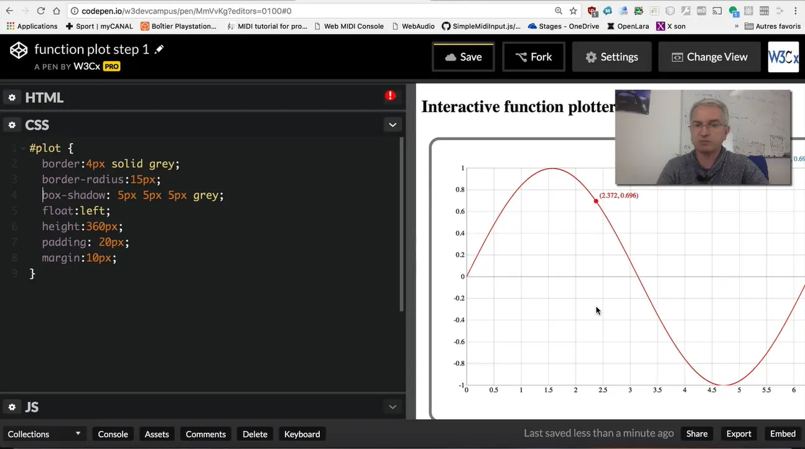This screenshot has height=449, width=805.
Task: Open Stages - OneDrive bookmark
Action: [x=564, y=26]
